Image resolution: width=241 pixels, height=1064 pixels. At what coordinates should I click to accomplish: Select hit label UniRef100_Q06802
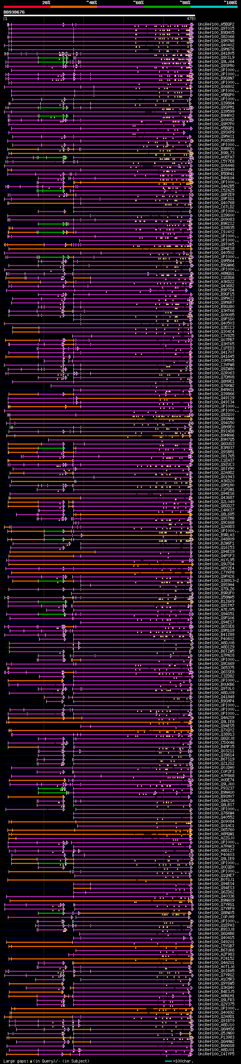[216, 87]
